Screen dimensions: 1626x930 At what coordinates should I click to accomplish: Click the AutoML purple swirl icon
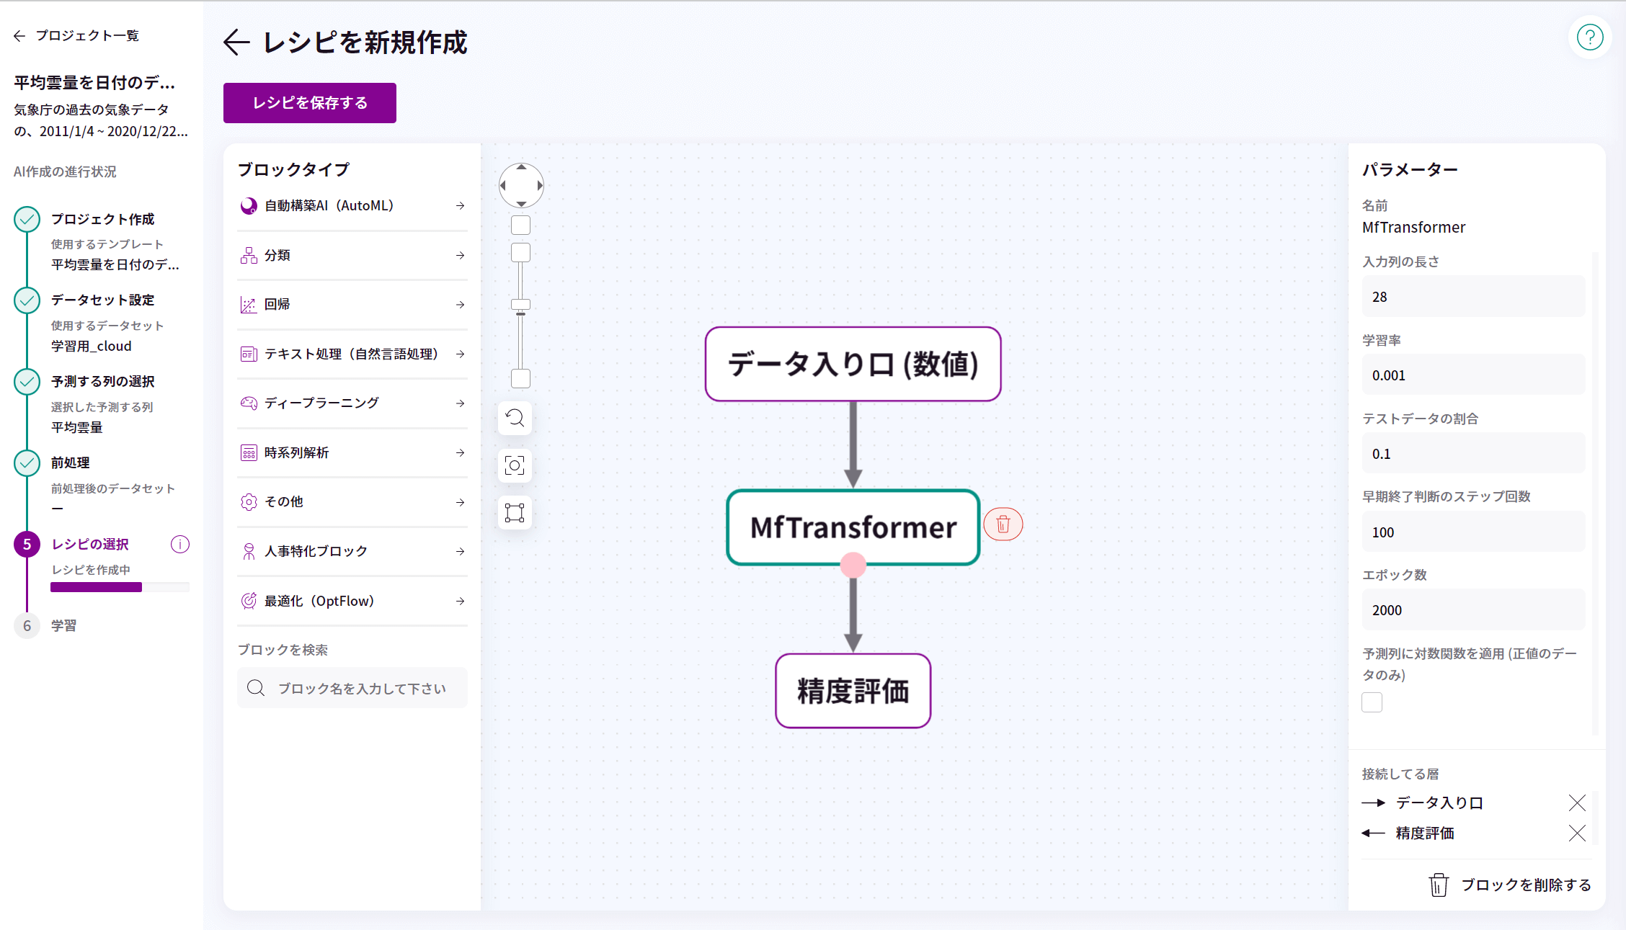pyautogui.click(x=249, y=206)
